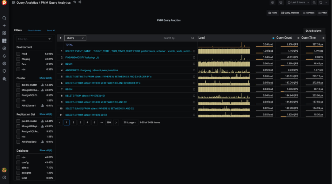This screenshot has height=184, width=332.
Task: Open the Query Analytics navigation link
Action: (x=290, y=13)
